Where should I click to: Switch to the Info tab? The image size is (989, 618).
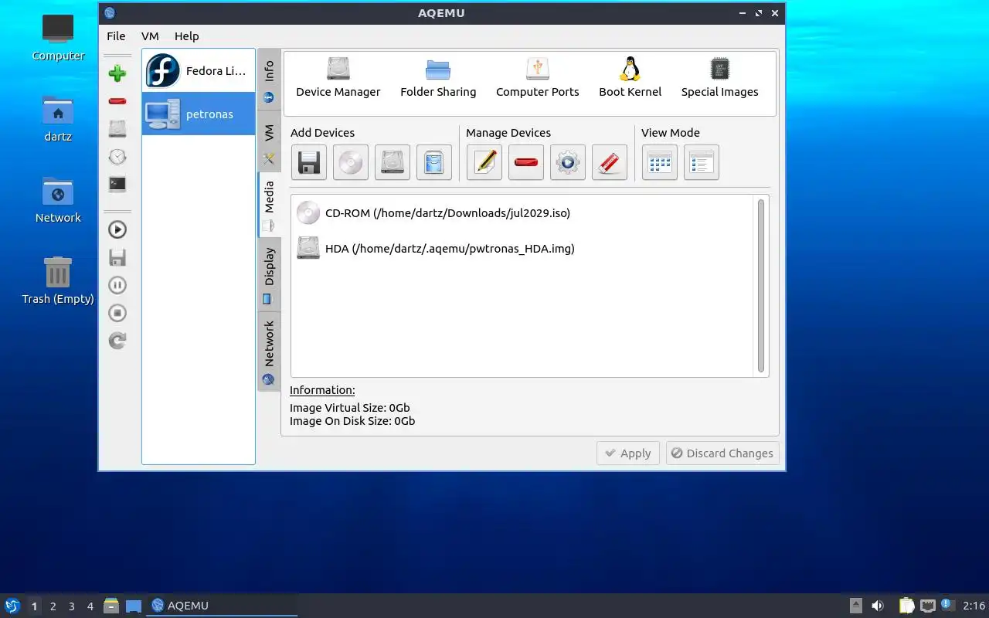[x=269, y=80]
